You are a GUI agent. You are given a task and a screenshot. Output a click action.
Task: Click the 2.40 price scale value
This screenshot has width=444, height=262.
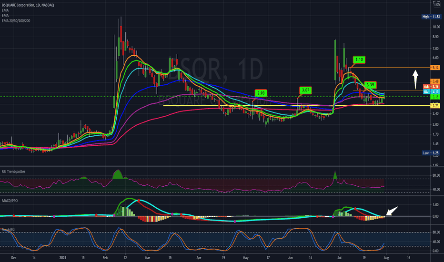(x=435, y=113)
